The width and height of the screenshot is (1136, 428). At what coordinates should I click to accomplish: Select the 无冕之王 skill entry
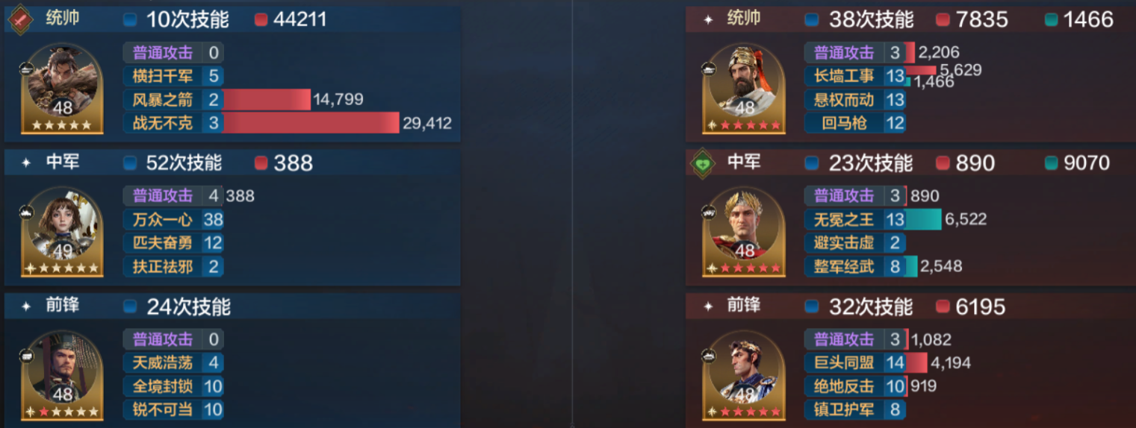click(855, 219)
